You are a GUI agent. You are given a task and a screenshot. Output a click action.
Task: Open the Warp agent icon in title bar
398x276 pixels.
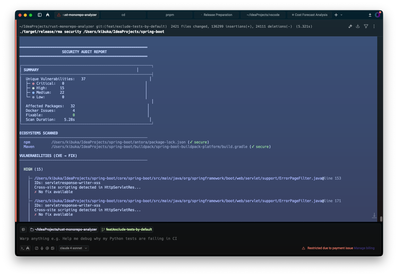48,15
